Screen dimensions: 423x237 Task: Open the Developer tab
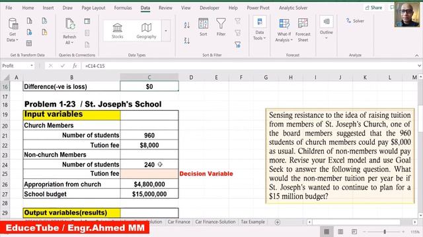pos(210,8)
